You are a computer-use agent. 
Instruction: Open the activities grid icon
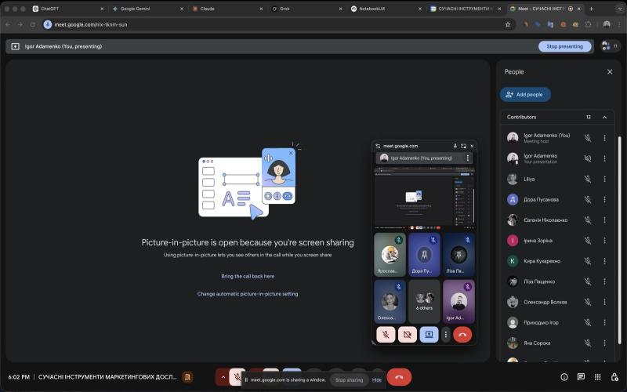[x=598, y=377]
